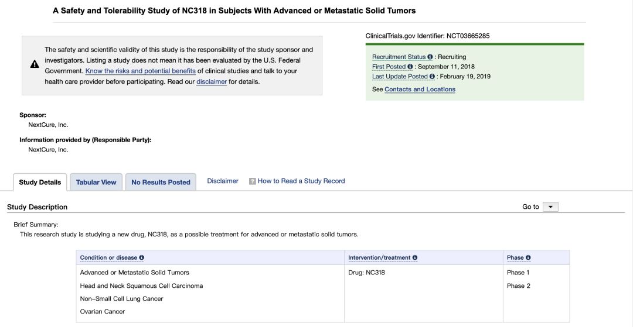This screenshot has height=327, width=633.
Task: Click help icon before How to Read
Action: click(x=253, y=181)
